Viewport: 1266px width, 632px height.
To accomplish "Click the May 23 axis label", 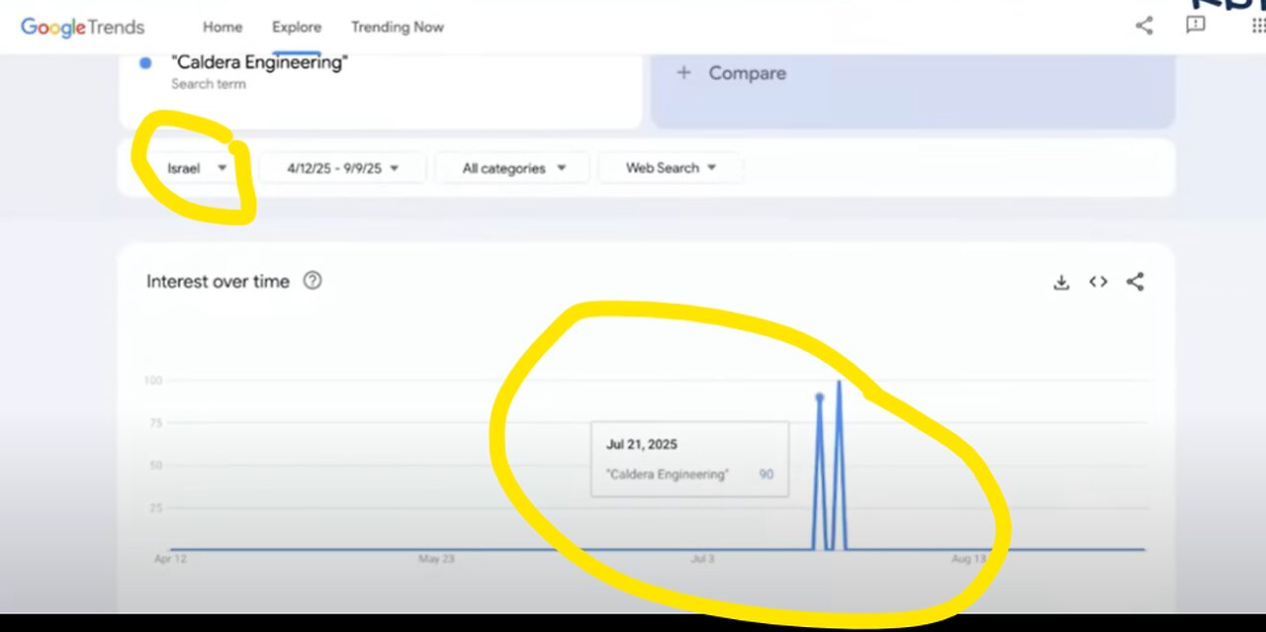I will (x=435, y=559).
